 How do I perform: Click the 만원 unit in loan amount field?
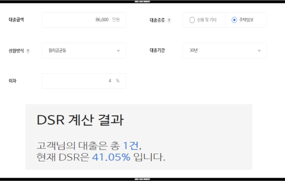click(x=116, y=20)
